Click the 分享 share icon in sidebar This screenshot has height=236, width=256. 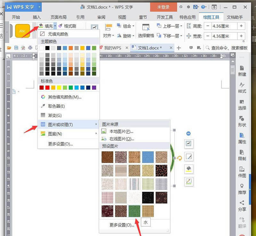[x=242, y=206]
